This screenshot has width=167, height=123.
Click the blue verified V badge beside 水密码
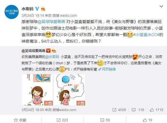point(37,9)
